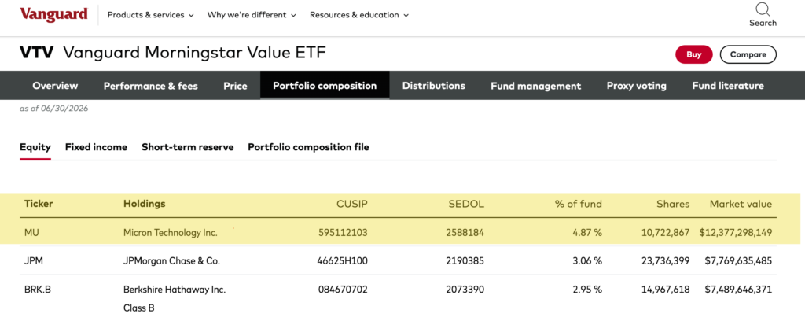Click Micron Technology Inc. holding name
805x321 pixels.
point(171,233)
